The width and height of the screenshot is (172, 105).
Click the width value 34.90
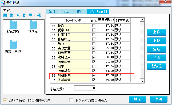point(106,71)
